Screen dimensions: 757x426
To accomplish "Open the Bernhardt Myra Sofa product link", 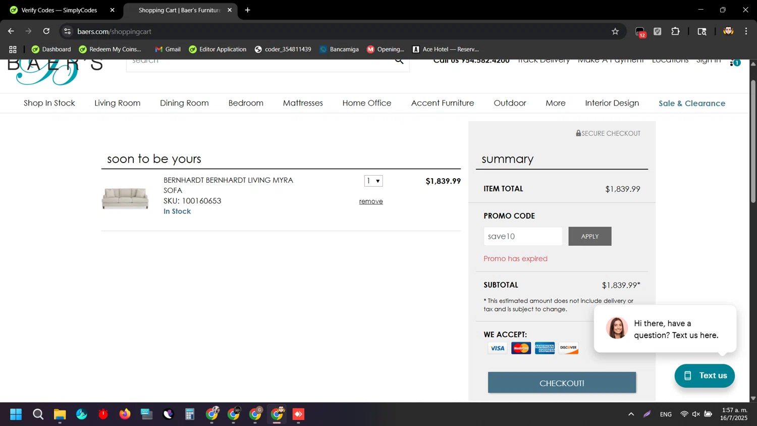I will [228, 185].
